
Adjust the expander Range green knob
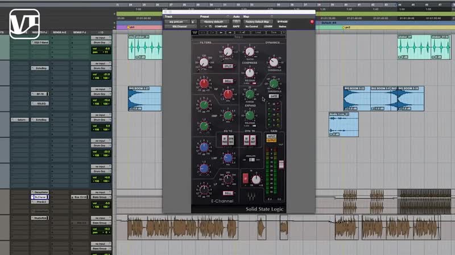point(250,94)
